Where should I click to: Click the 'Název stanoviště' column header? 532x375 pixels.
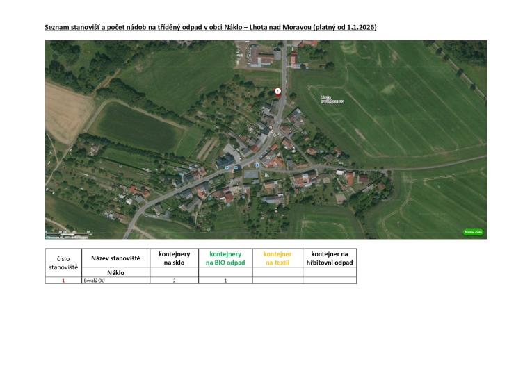coord(115,258)
